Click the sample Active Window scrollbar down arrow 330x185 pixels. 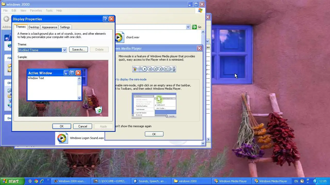(x=79, y=98)
